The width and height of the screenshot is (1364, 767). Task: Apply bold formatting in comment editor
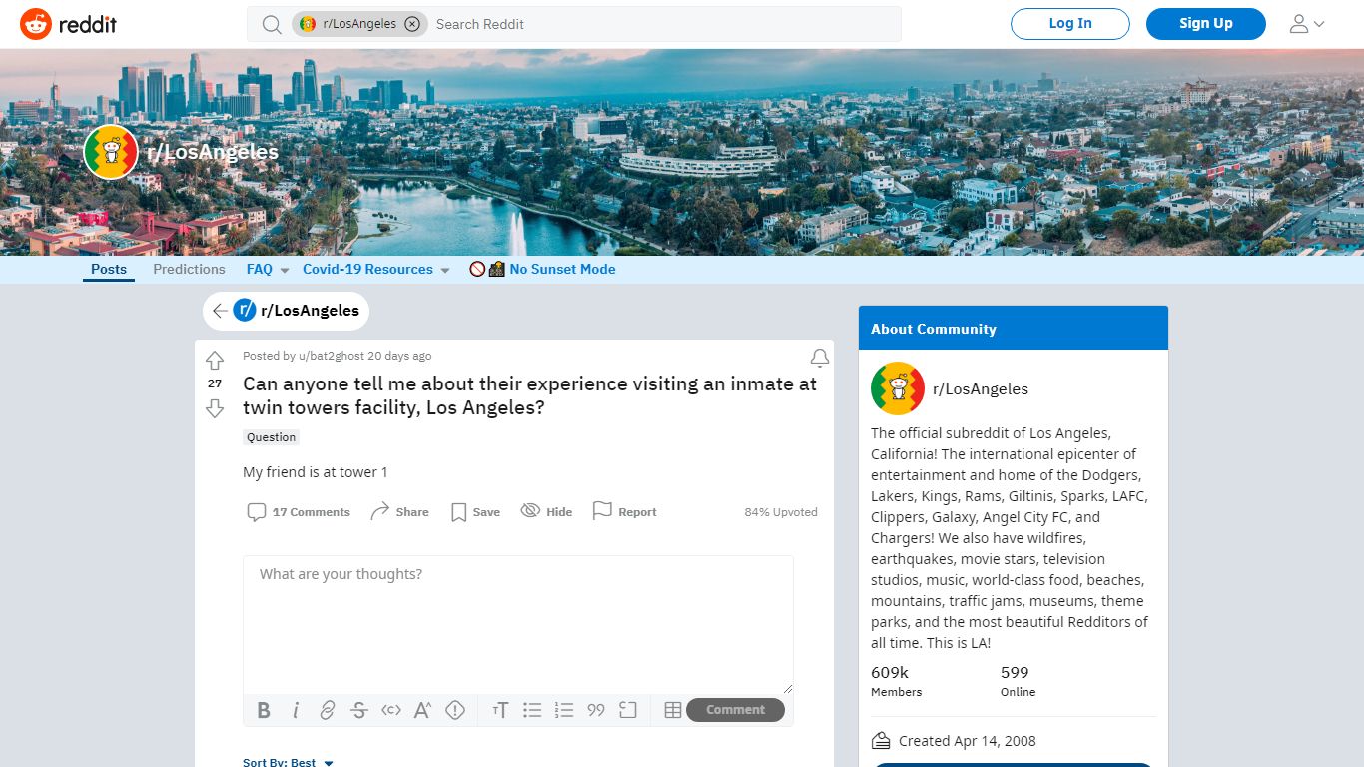pos(264,710)
